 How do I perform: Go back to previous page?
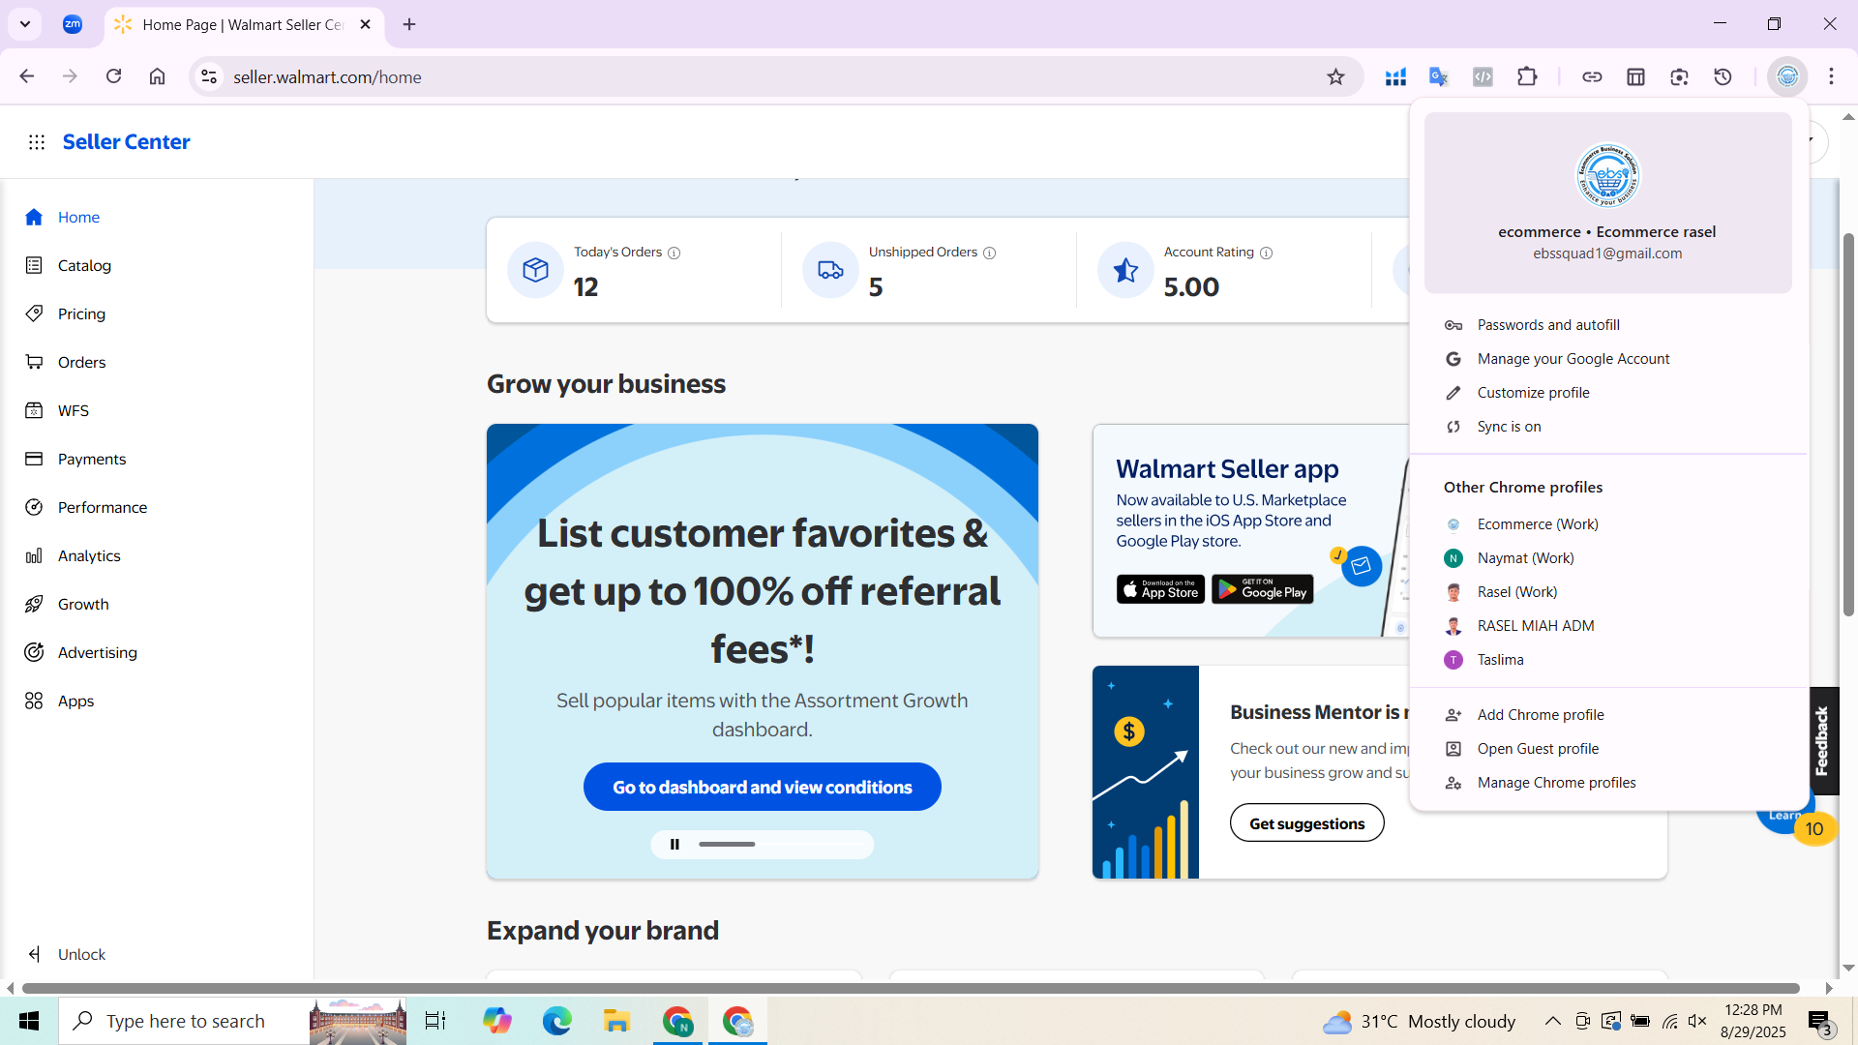coord(26,76)
